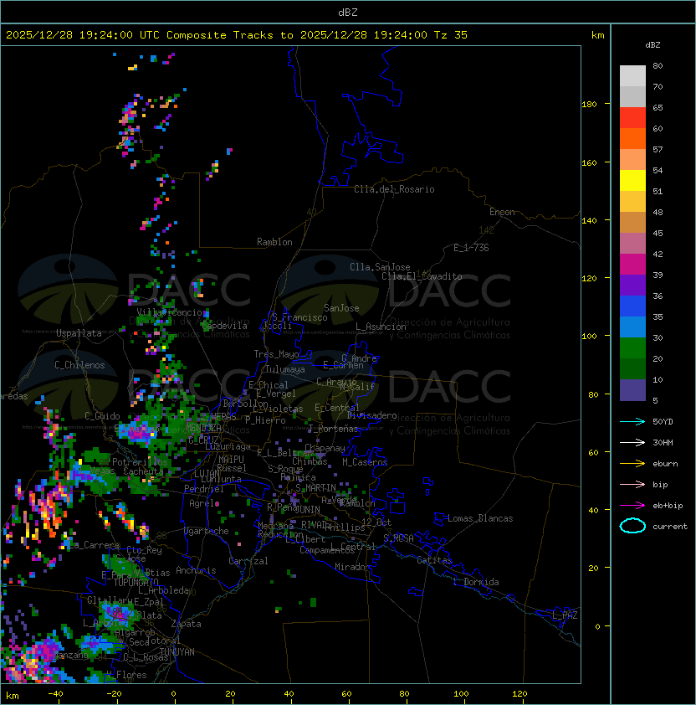Viewport: 696px width, 705px height.
Task: Click the '-20' tick on horizontal axis
Action: coord(114,694)
